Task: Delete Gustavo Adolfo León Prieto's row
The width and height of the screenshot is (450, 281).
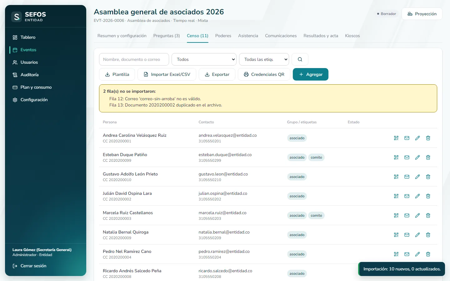Action: 428,177
